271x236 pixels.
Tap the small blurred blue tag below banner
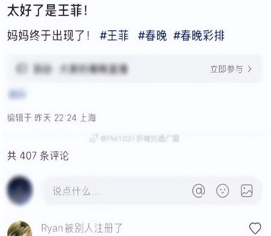(x=17, y=95)
